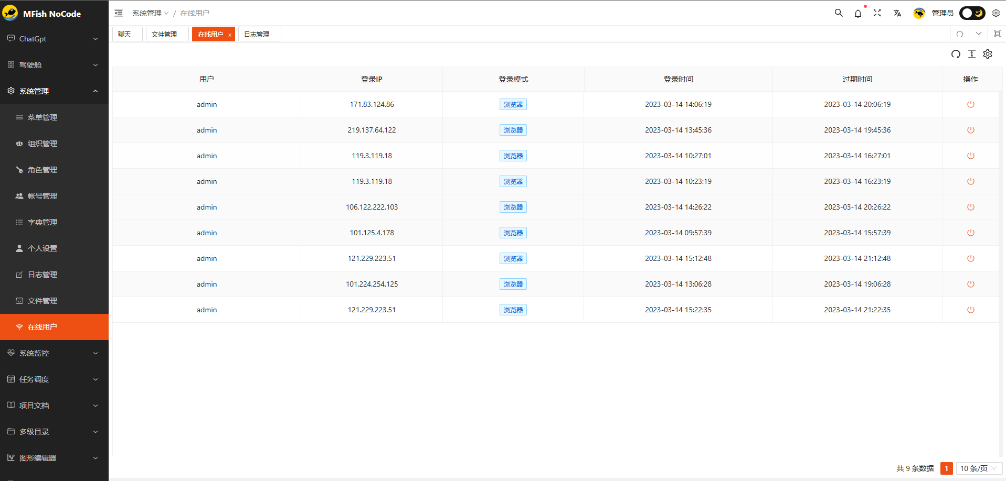The width and height of the screenshot is (1006, 481).
Task: Click the 登录IP column header
Action: pos(372,79)
